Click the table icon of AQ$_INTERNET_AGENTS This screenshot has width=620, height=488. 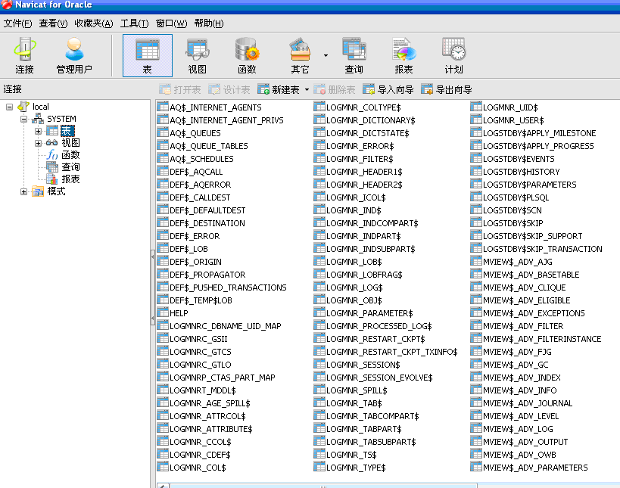[x=163, y=107]
